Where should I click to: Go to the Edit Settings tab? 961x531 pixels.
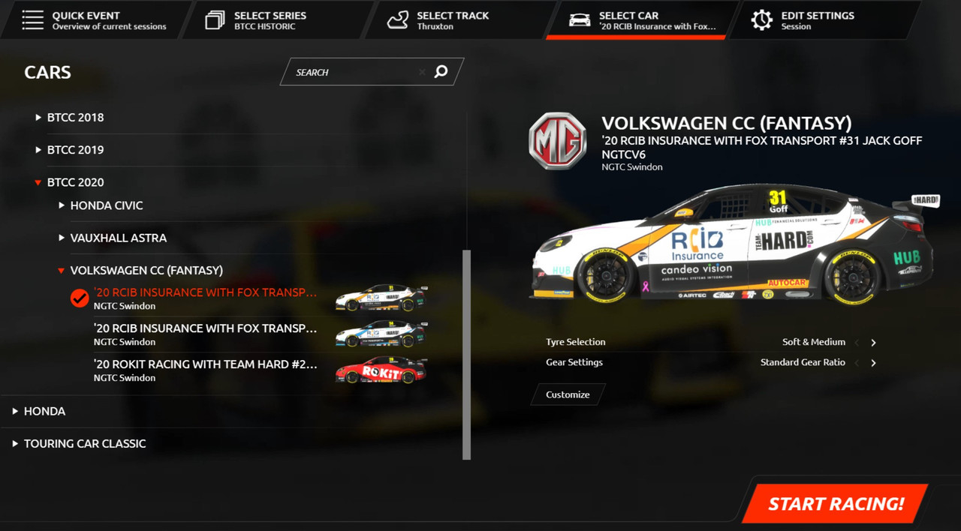click(x=823, y=20)
